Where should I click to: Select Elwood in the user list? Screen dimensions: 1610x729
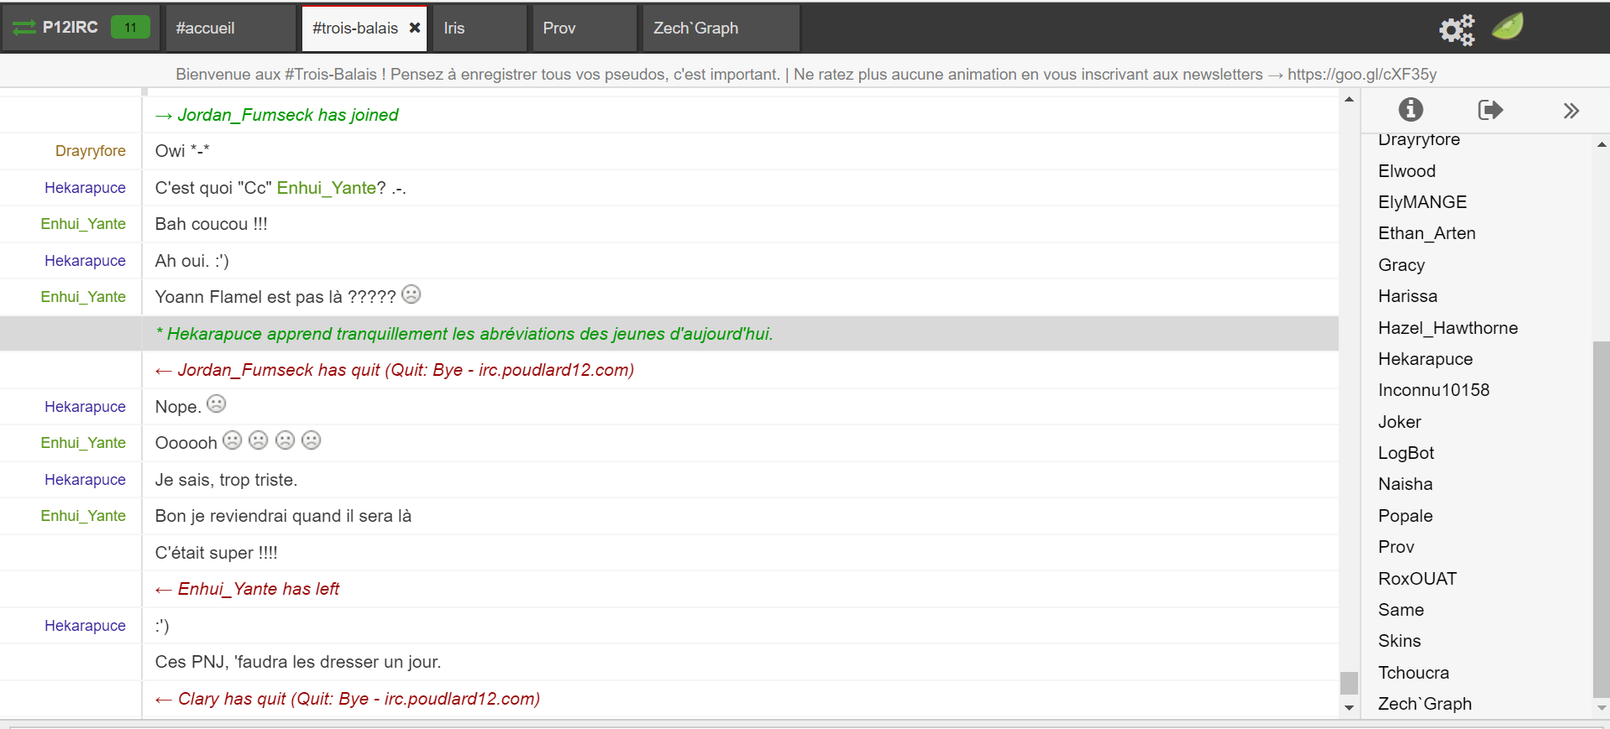coord(1407,171)
